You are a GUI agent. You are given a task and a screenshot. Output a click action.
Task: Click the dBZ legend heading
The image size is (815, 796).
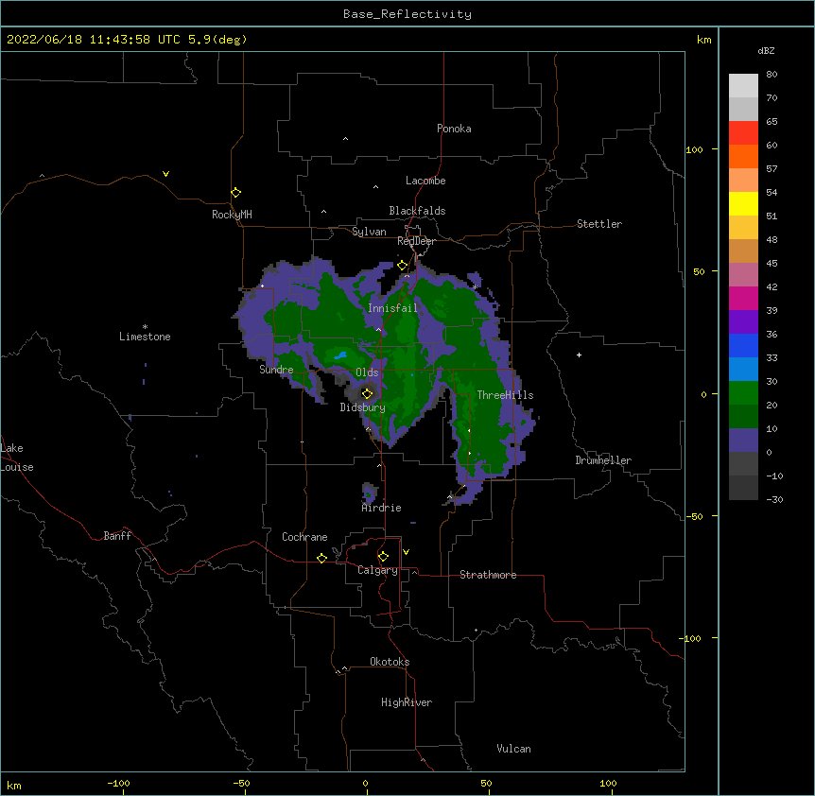tap(766, 50)
